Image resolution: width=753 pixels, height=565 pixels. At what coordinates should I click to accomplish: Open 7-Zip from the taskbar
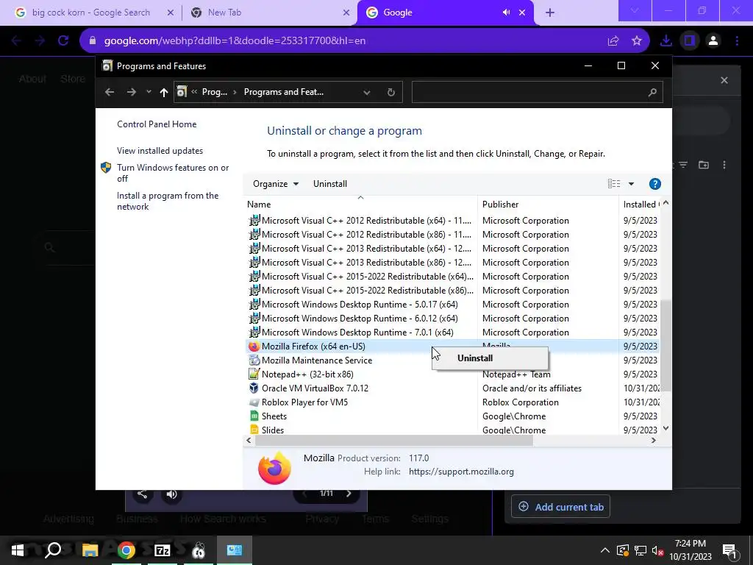click(163, 550)
